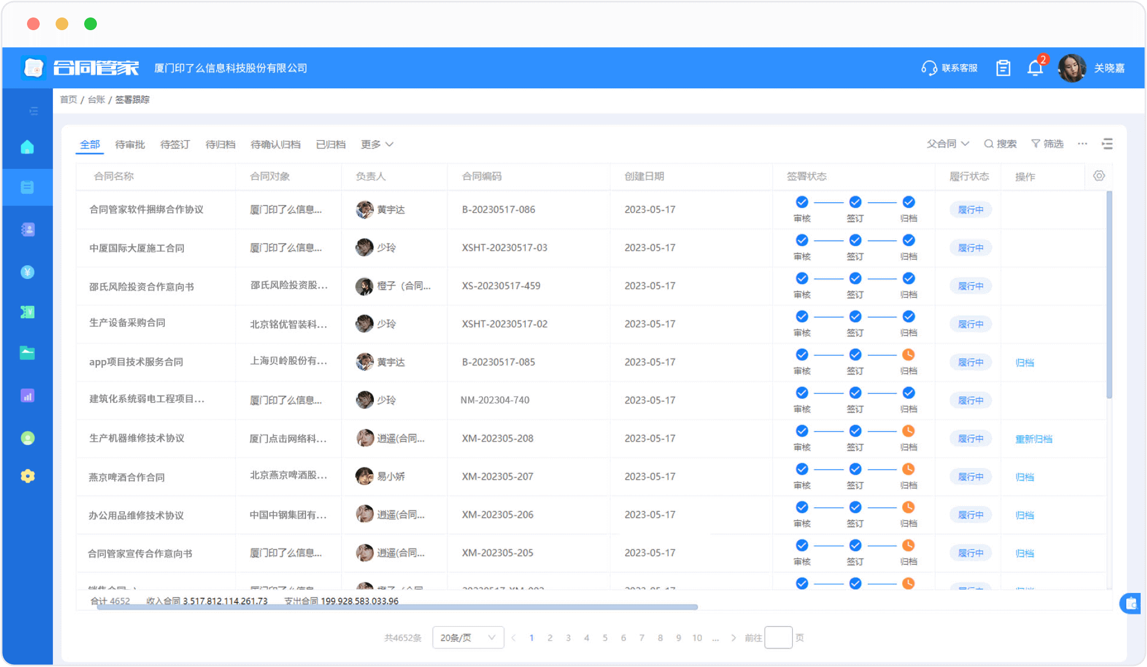Open the ledger document icon in sidebar
This screenshot has width=1147, height=667.
coord(28,187)
